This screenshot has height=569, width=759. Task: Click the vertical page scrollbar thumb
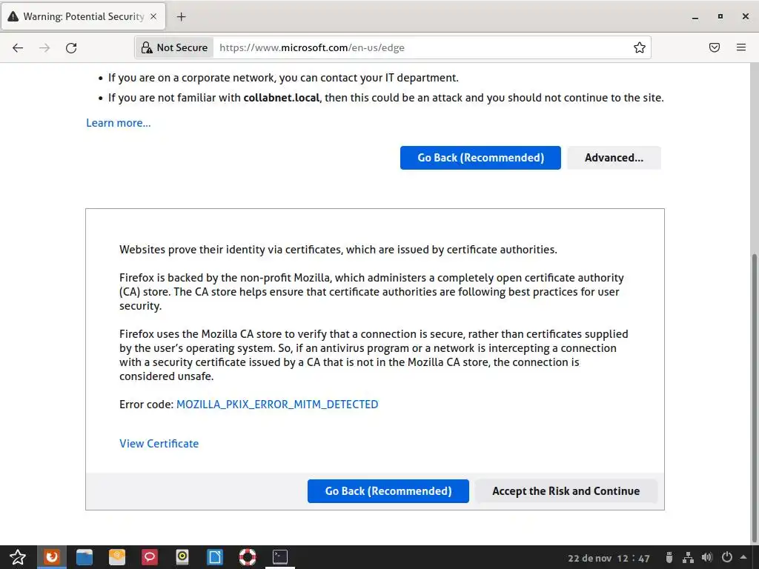[754, 397]
